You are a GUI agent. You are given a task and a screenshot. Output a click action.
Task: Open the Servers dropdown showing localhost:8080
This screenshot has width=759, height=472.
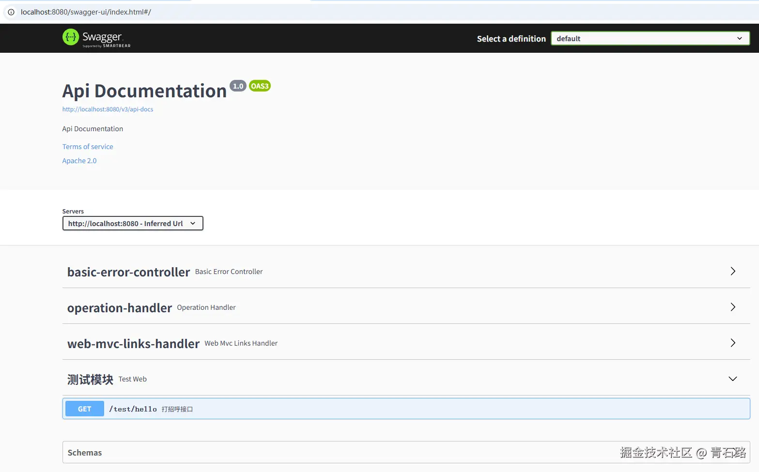132,223
